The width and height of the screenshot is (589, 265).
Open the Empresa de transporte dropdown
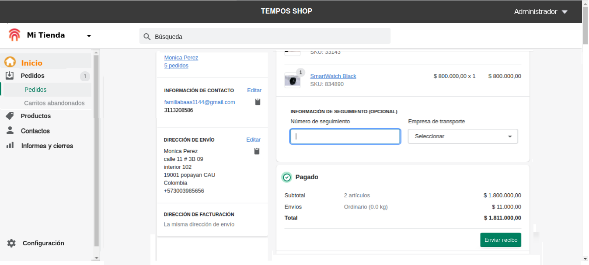[463, 136]
